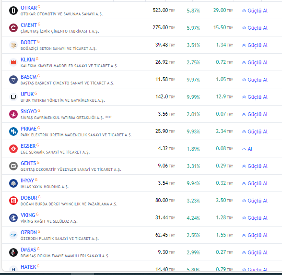The width and height of the screenshot is (282, 275).
Task: Open the OTKAR ticker link
Action: tap(29, 8)
